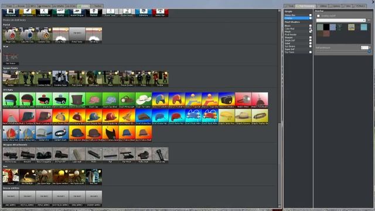
Task: Choose the yellow-framed overlay material swatch
Action: point(352,27)
